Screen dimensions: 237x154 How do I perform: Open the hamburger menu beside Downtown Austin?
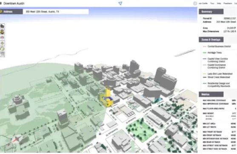[x=1, y=3]
